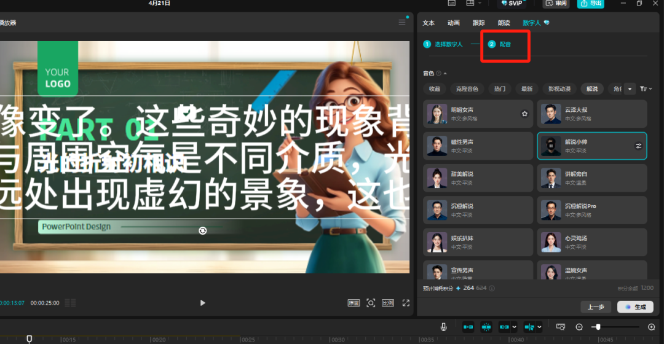Screen dimensions: 664x344
Task: Switch to the 文本 tab
Action: tap(429, 23)
